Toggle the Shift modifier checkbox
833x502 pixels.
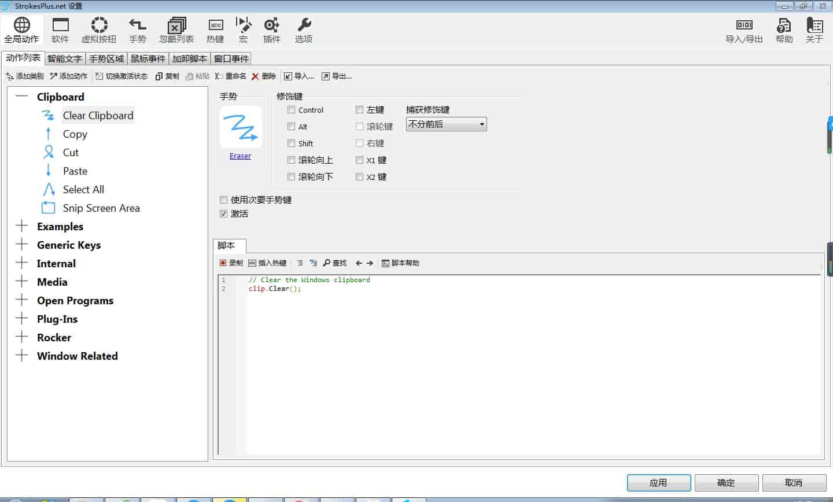click(292, 143)
